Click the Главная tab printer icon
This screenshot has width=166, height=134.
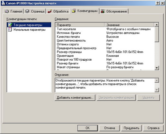pyautogui.click(x=7, y=11)
